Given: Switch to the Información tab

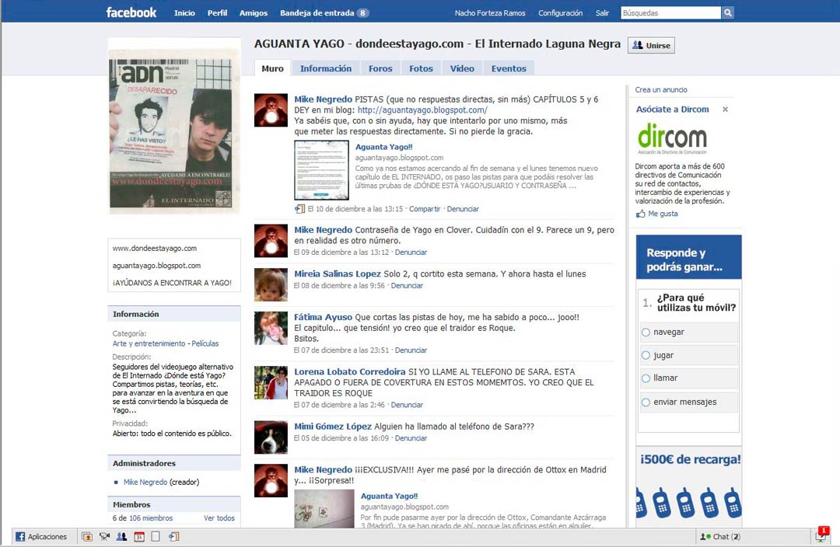Looking at the screenshot, I should [x=326, y=68].
